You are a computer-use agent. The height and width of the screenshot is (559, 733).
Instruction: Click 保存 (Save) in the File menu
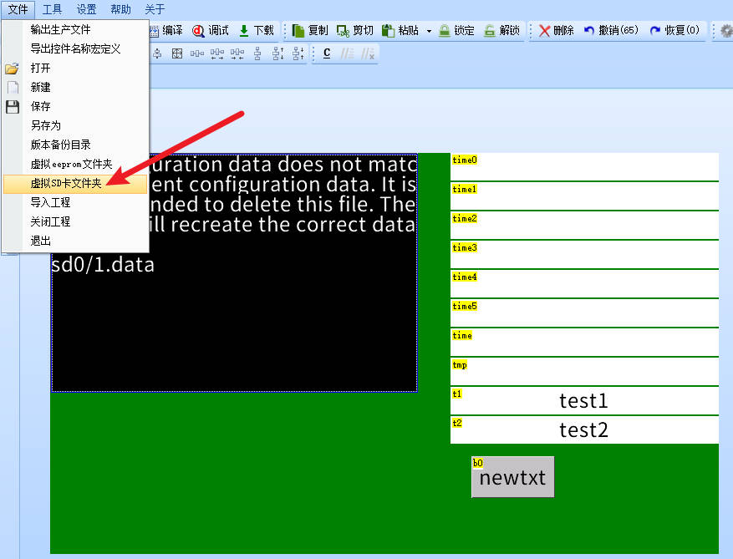click(41, 106)
